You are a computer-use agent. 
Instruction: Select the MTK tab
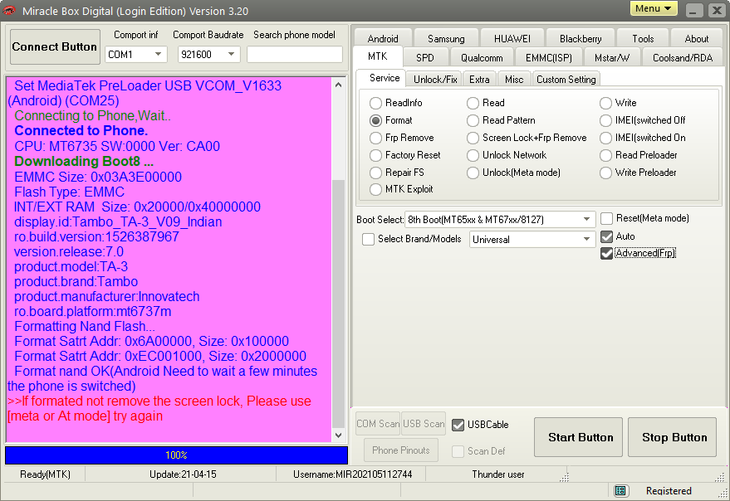378,56
